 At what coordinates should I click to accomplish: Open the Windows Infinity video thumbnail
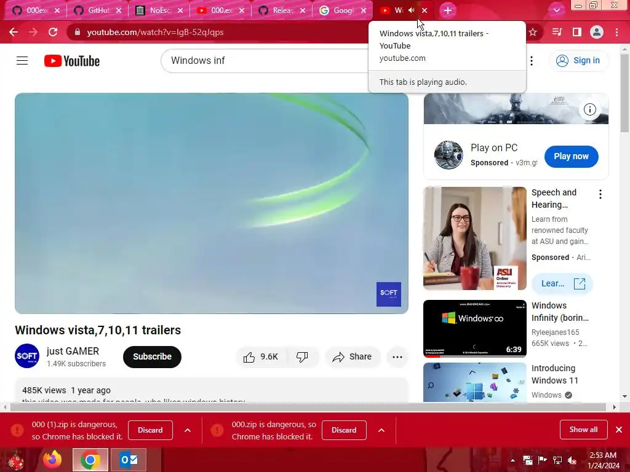pyautogui.click(x=474, y=328)
